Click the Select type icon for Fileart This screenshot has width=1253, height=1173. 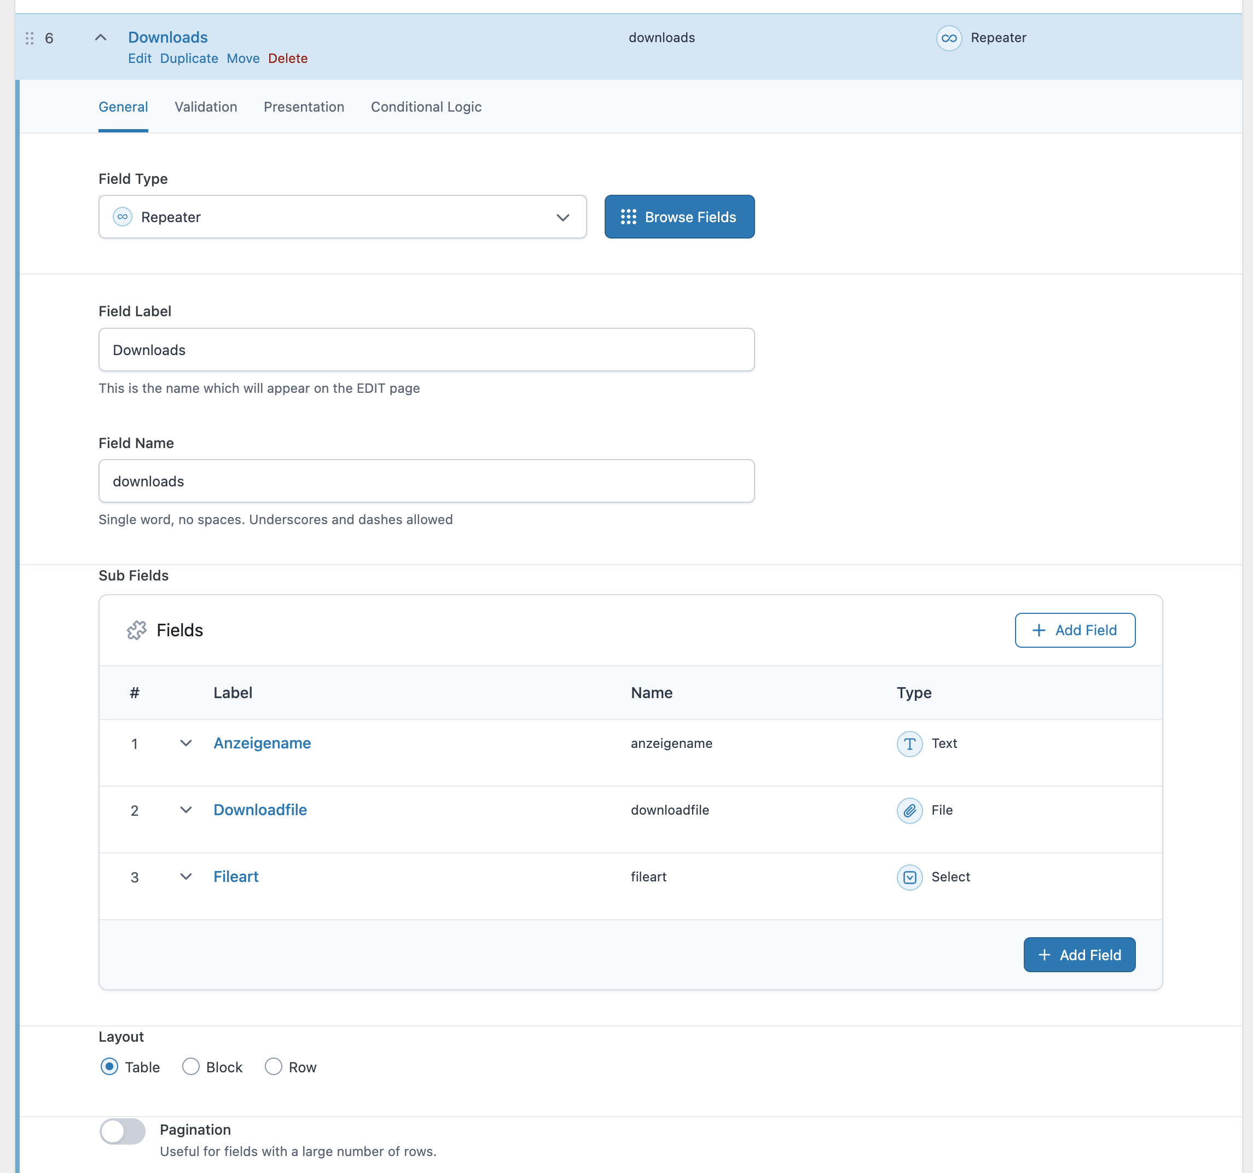pyautogui.click(x=909, y=878)
